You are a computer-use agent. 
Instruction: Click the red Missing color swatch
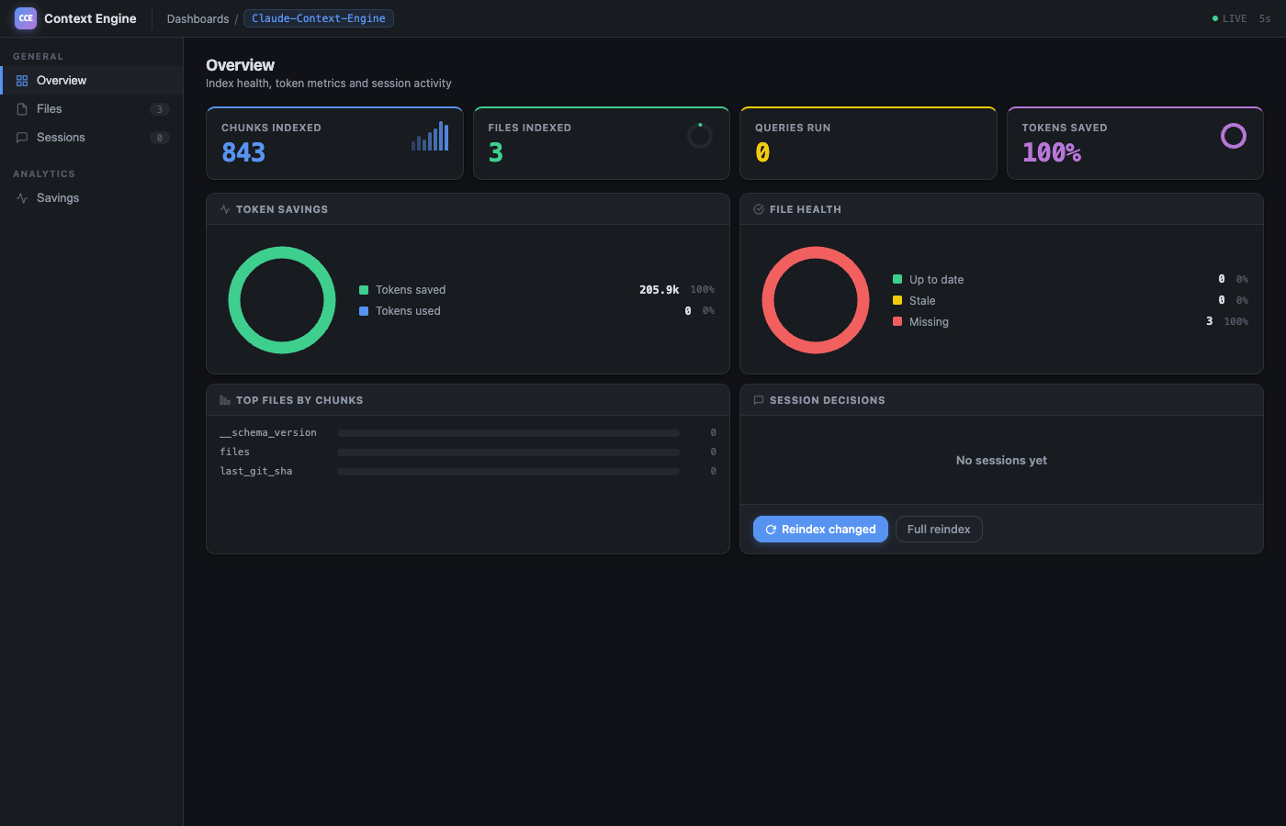tap(897, 321)
